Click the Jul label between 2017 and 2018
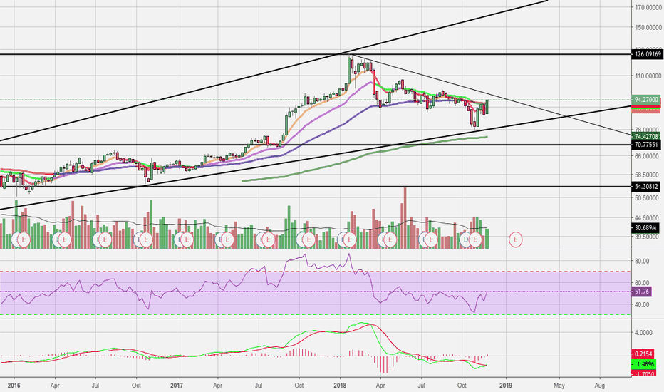 tap(259, 386)
